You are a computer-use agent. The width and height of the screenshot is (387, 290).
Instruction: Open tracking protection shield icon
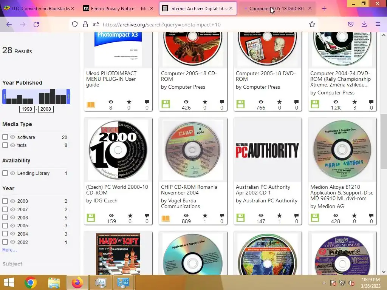pos(75,25)
